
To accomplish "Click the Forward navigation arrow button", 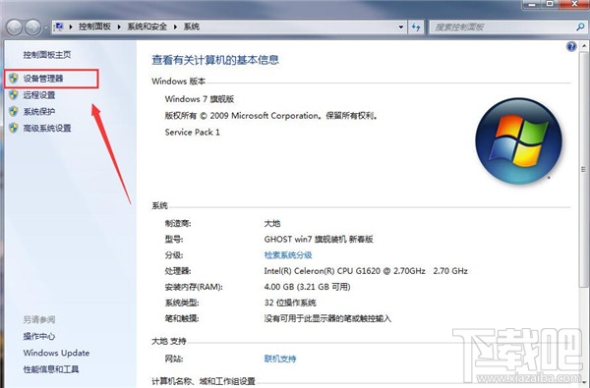I will (33, 28).
